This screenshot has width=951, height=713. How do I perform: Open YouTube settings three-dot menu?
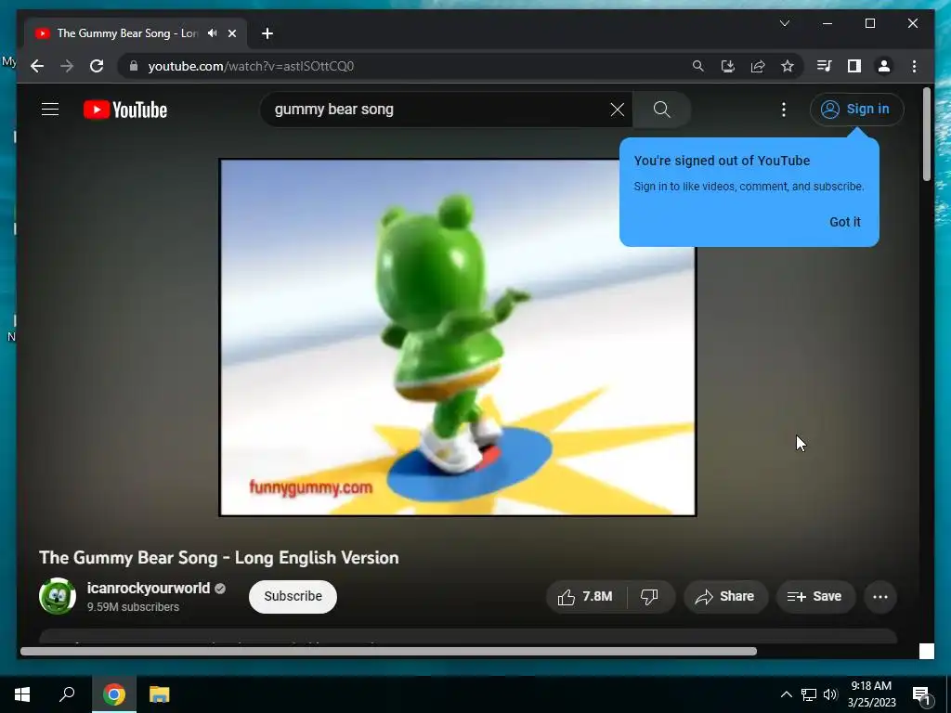(x=784, y=110)
